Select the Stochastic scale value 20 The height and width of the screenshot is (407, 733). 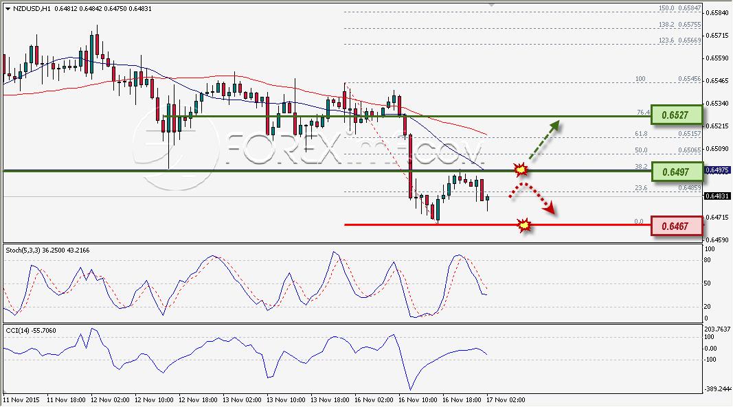[x=708, y=307]
